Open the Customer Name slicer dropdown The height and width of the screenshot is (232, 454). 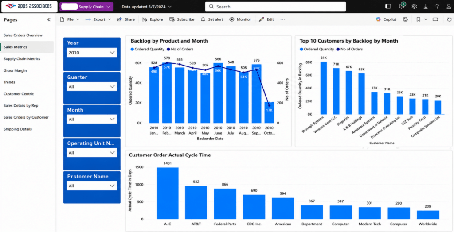[x=92, y=186]
